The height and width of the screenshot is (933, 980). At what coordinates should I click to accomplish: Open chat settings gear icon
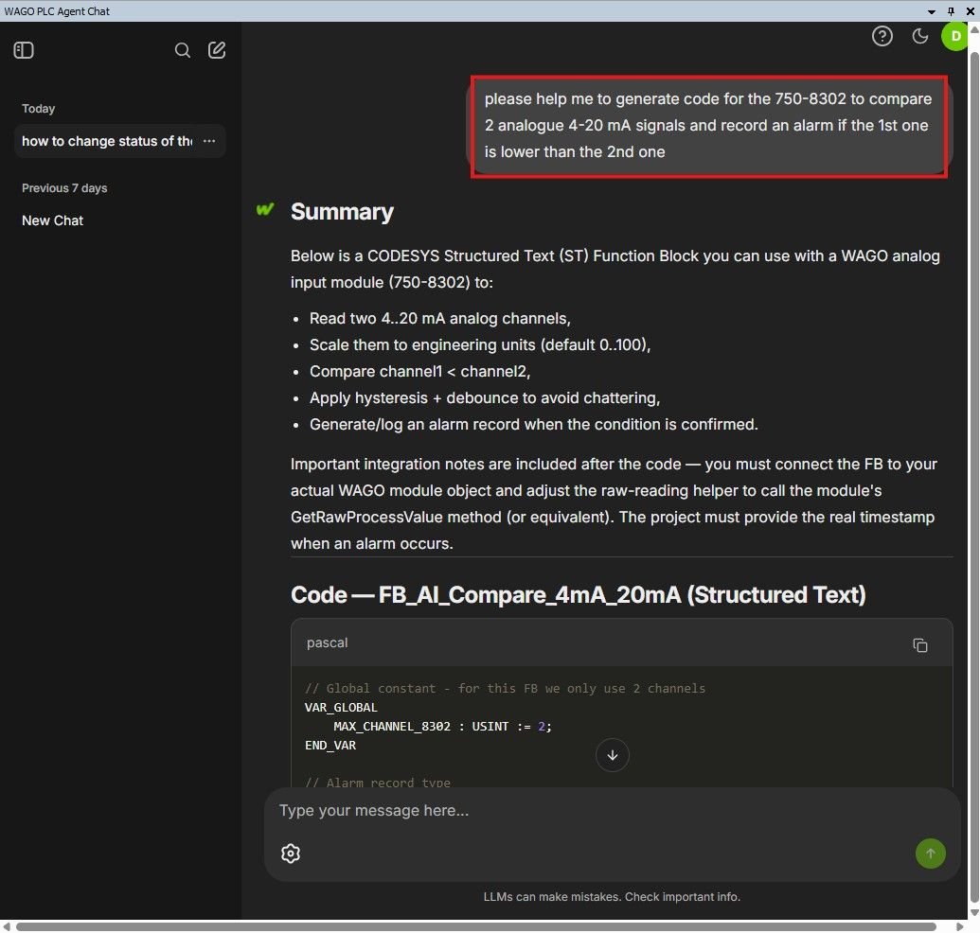pyautogui.click(x=291, y=854)
